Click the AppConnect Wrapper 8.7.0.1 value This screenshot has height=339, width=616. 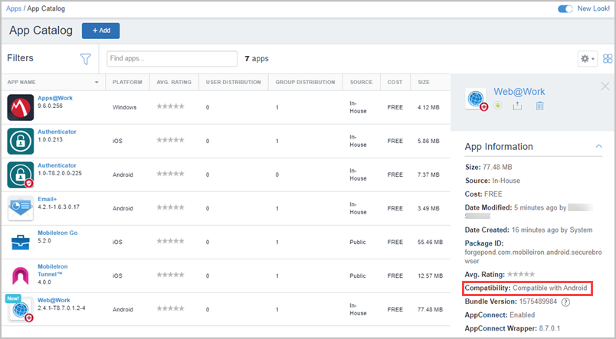click(549, 328)
